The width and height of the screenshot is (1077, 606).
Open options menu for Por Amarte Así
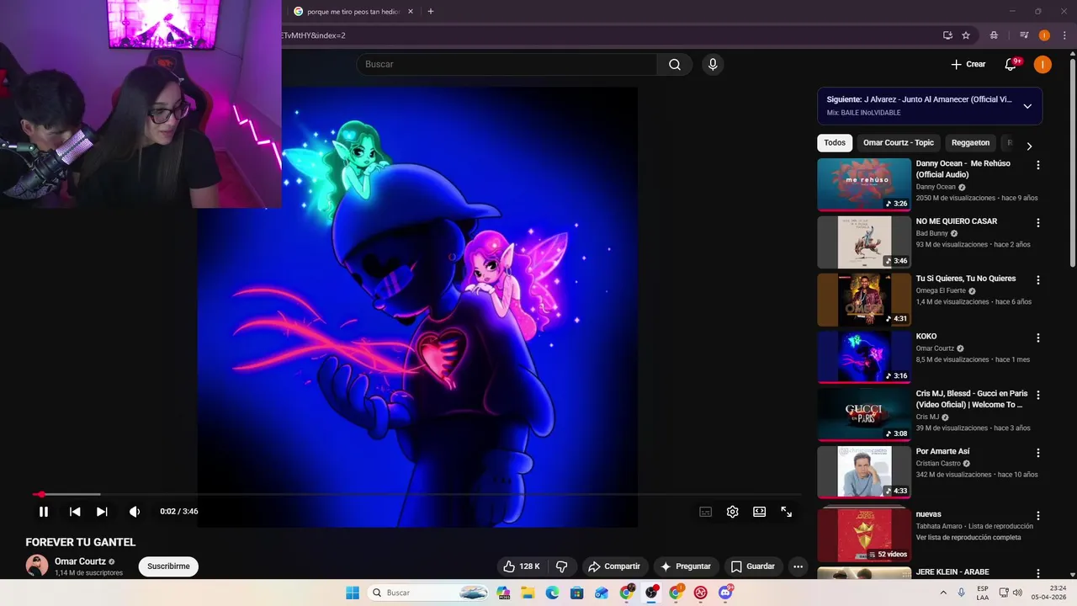coord(1037,453)
